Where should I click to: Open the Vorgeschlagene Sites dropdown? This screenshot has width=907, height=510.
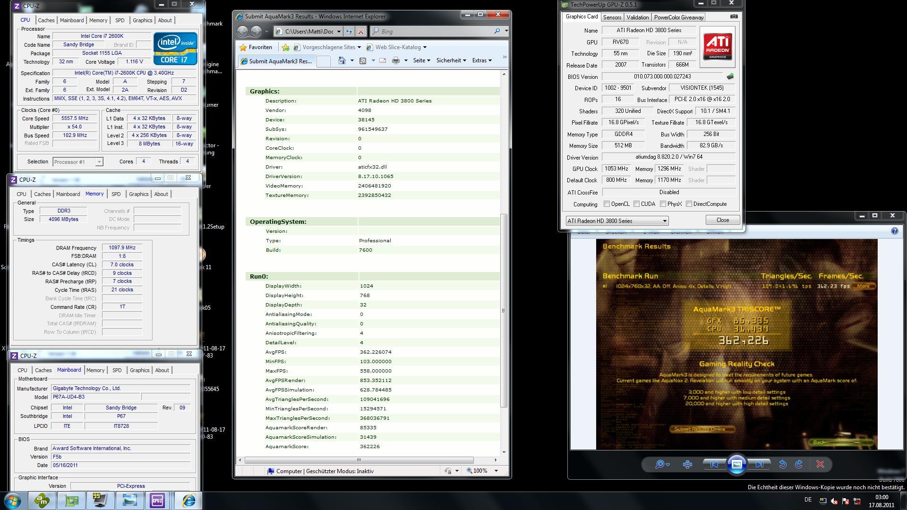tap(359, 47)
